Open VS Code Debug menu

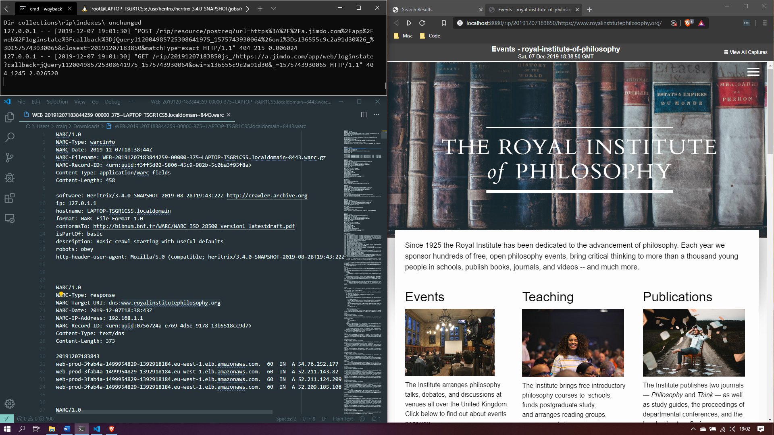(x=113, y=101)
